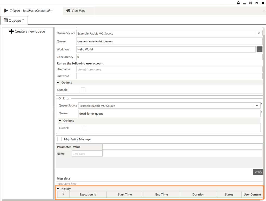Click the home icon on the Start Page tab
The width and height of the screenshot is (266, 201).
pyautogui.click(x=68, y=11)
